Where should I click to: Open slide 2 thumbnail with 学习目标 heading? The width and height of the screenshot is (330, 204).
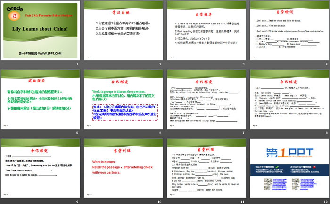pos(124,31)
